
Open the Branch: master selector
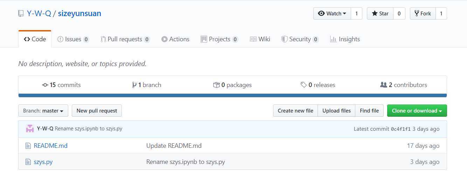[x=43, y=111]
